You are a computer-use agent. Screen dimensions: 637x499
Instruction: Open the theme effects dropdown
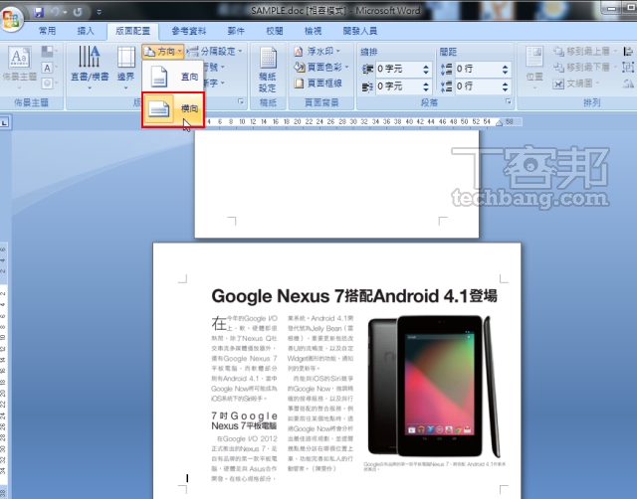(x=50, y=83)
